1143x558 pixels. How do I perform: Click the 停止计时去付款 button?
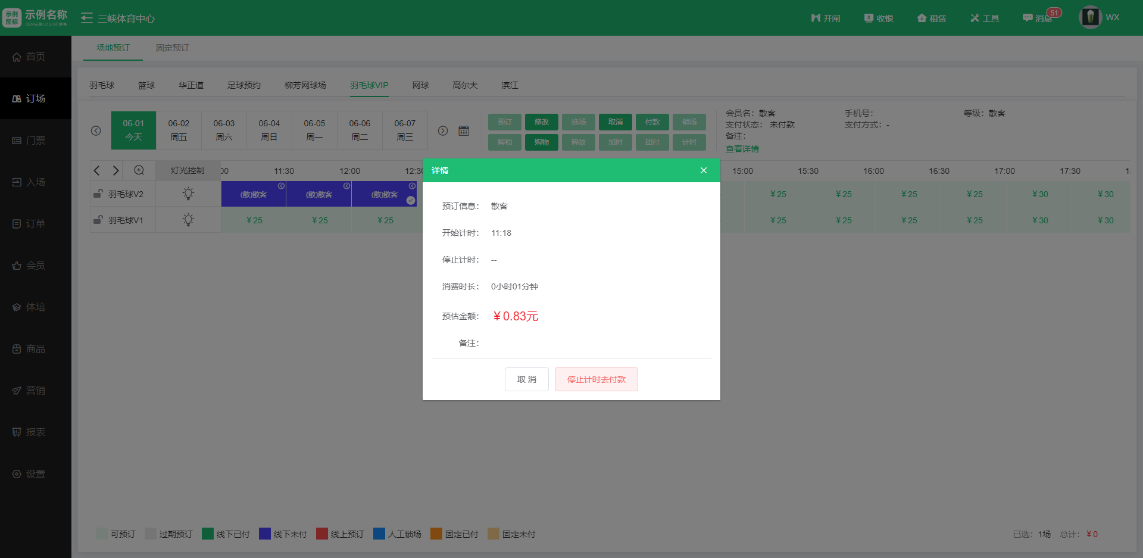[x=596, y=379]
